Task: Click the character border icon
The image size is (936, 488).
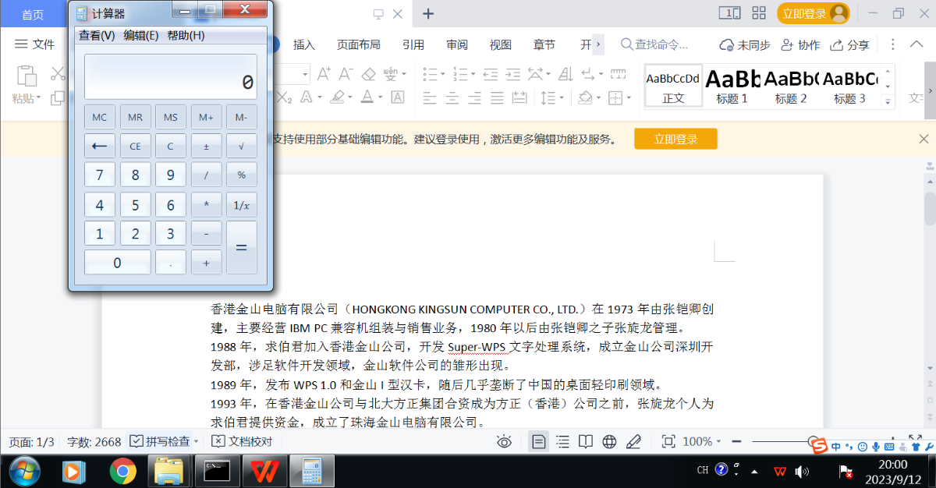Action: (398, 97)
